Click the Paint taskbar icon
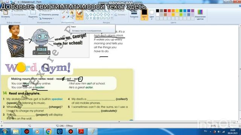Viewport: 241px width, 135px height. point(92,132)
